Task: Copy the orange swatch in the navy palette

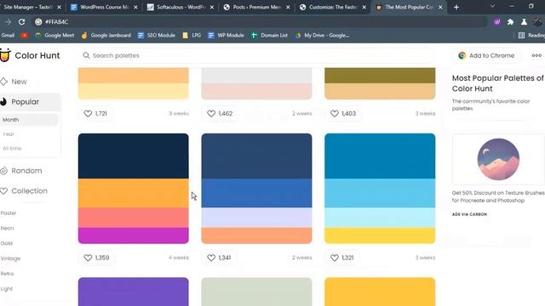Action: (134, 193)
